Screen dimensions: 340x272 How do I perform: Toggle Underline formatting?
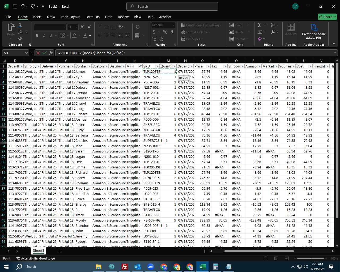51,35
